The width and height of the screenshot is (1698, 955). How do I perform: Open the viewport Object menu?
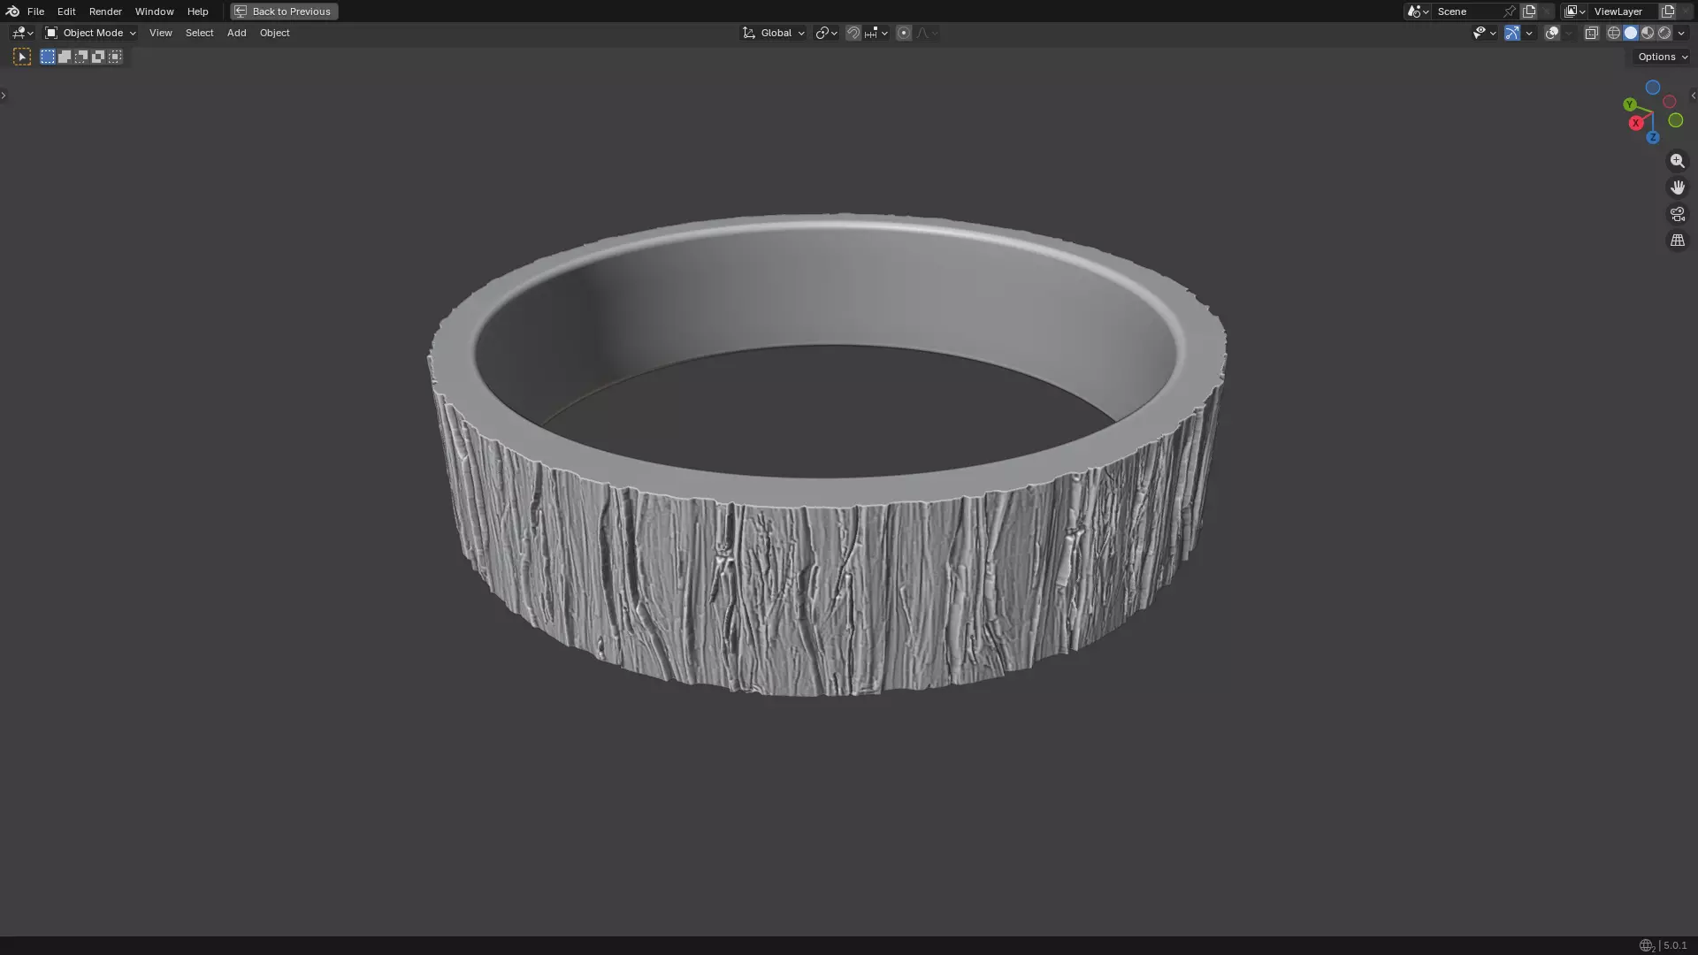click(274, 33)
